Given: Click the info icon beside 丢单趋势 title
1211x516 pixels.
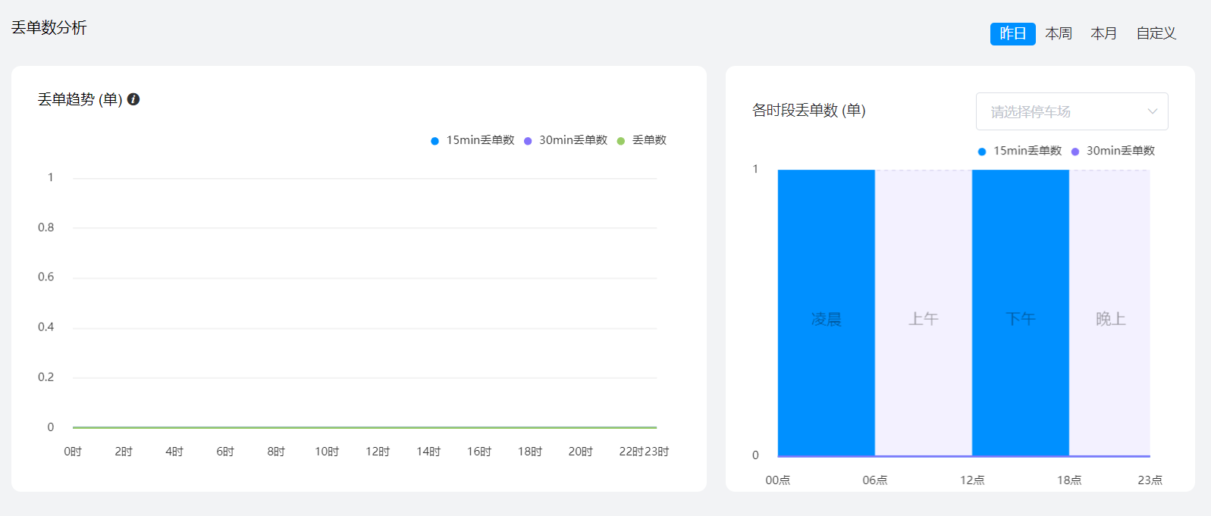Looking at the screenshot, I should click(x=133, y=99).
